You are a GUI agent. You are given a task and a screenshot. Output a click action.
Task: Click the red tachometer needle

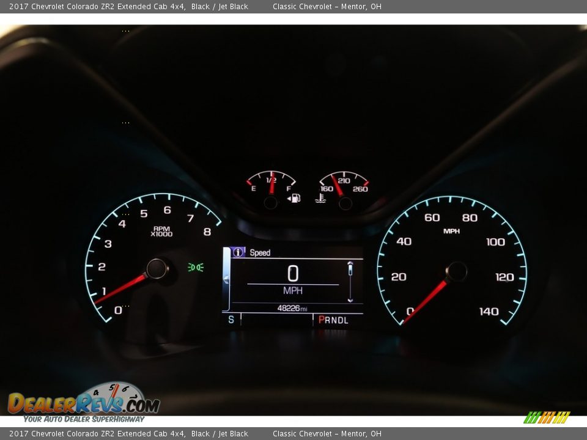click(120, 288)
